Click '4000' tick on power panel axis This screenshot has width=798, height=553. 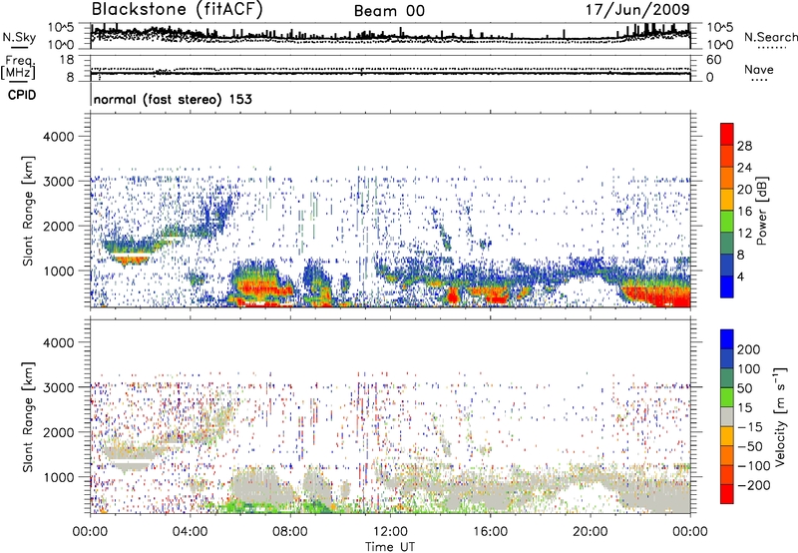58,137
